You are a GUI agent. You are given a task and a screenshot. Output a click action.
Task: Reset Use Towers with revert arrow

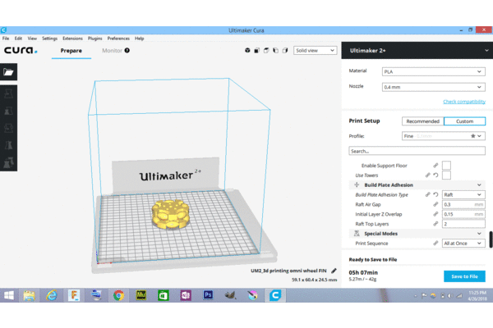(x=435, y=175)
